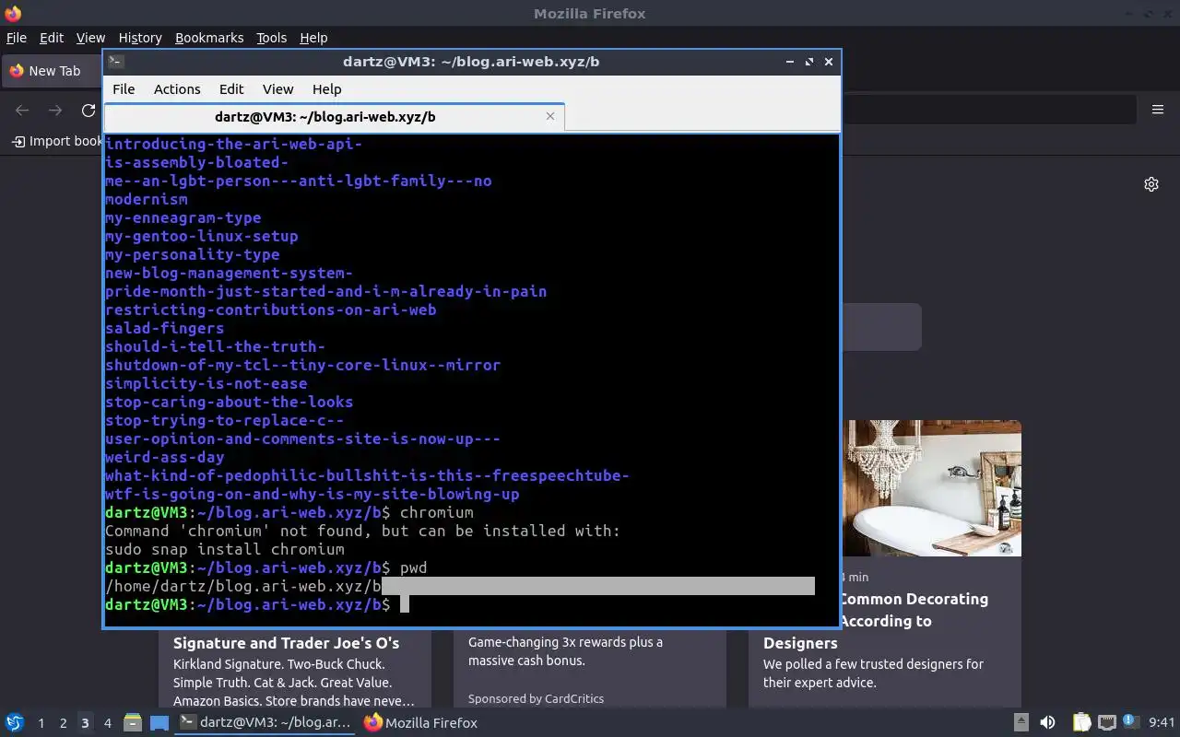1180x737 pixels.
Task: Activate terminal window from the taskbar
Action: 265,723
